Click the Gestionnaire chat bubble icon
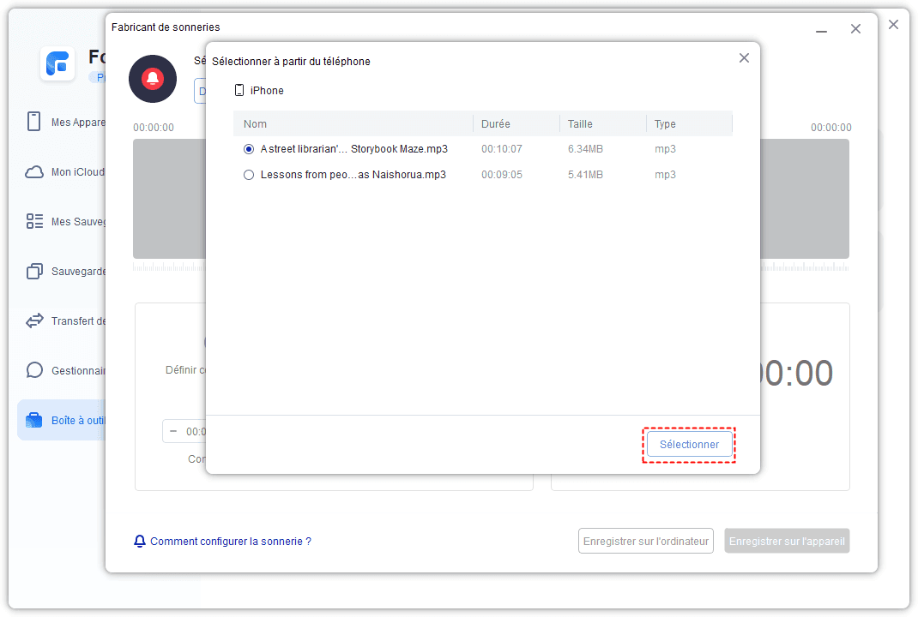Screen dimensions: 918x617 point(34,371)
